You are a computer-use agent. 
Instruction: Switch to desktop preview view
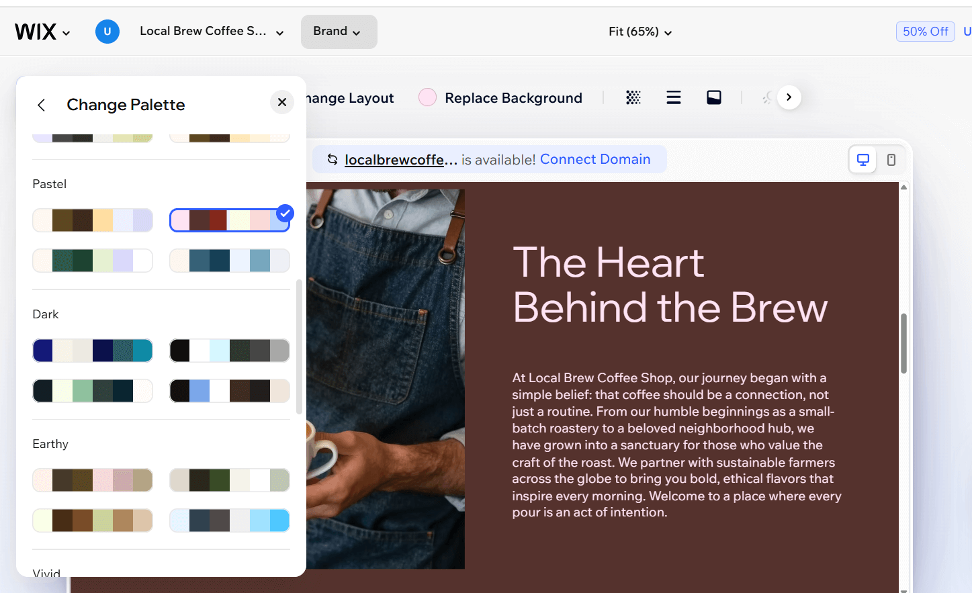point(863,160)
